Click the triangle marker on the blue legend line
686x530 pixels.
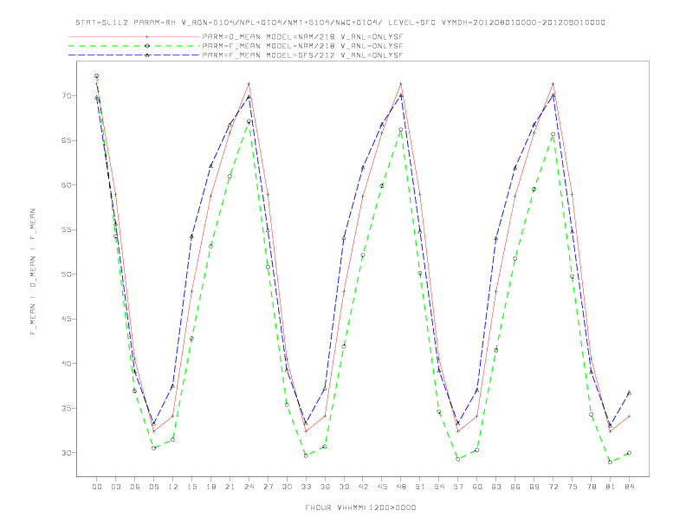(x=147, y=55)
